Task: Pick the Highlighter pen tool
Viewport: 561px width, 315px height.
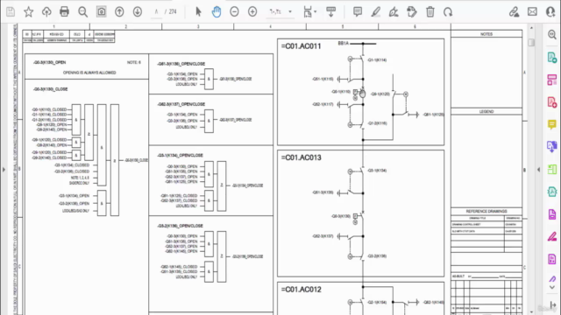Action: (376, 11)
